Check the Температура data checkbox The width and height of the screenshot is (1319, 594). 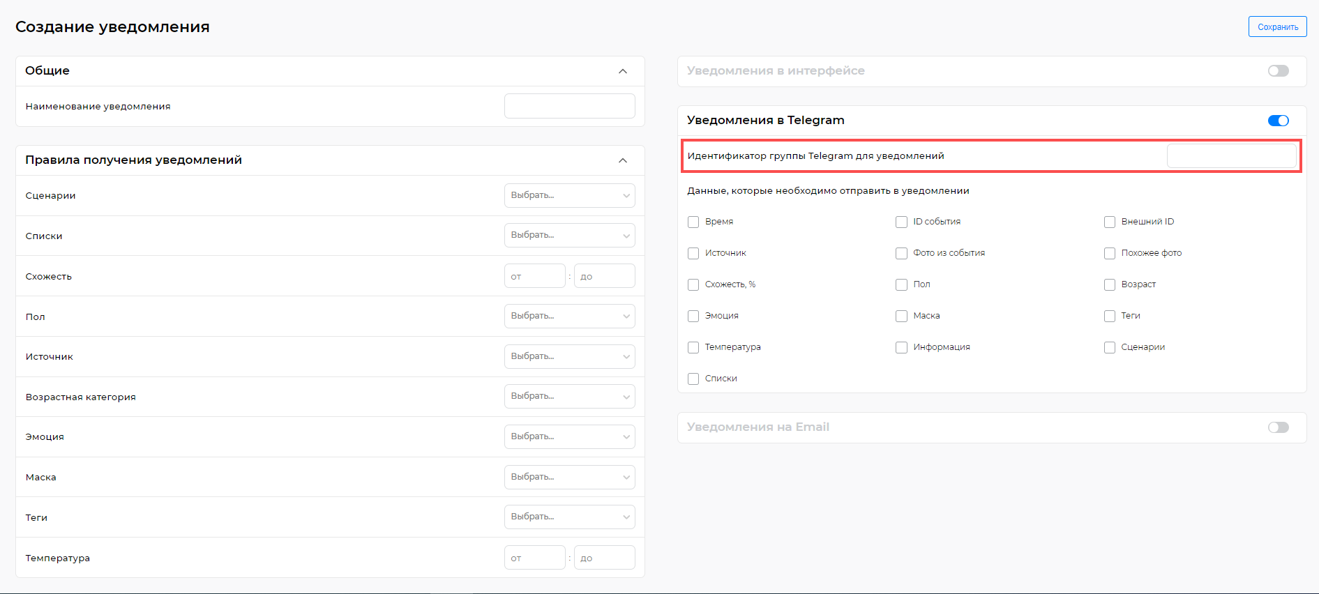[x=693, y=347]
